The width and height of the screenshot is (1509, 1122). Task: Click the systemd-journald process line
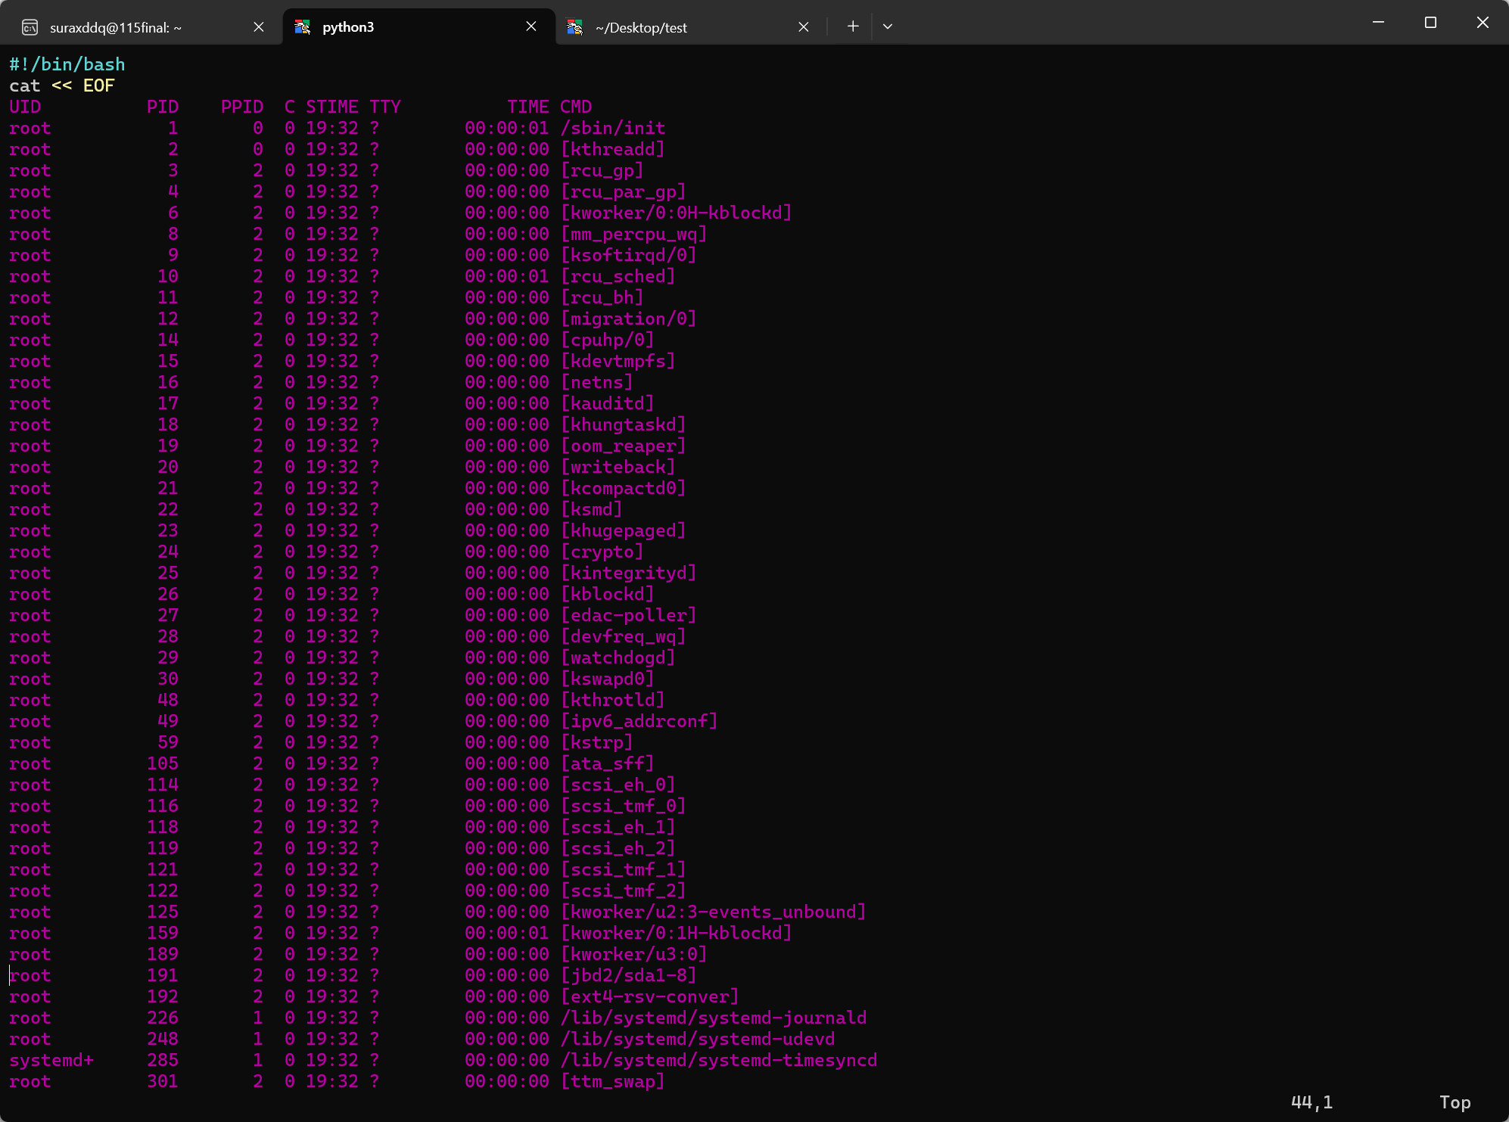click(714, 1018)
